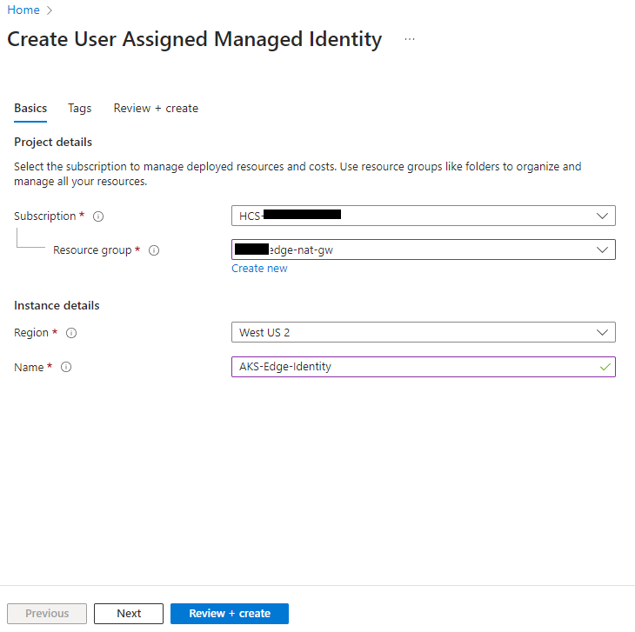Screen dimensions: 635x632
Task: Click the Next button
Action: coord(129,614)
